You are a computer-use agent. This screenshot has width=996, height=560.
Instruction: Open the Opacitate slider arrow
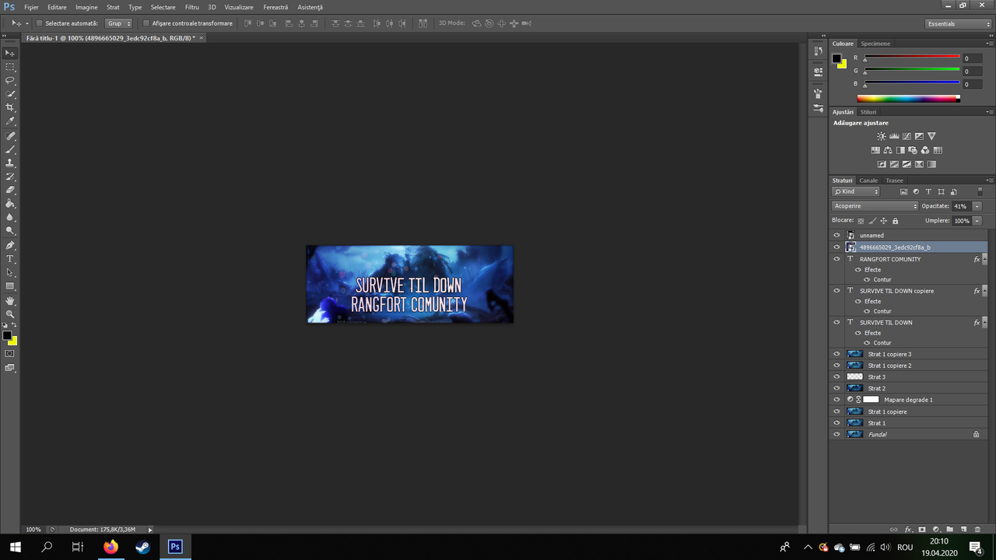[x=977, y=206]
